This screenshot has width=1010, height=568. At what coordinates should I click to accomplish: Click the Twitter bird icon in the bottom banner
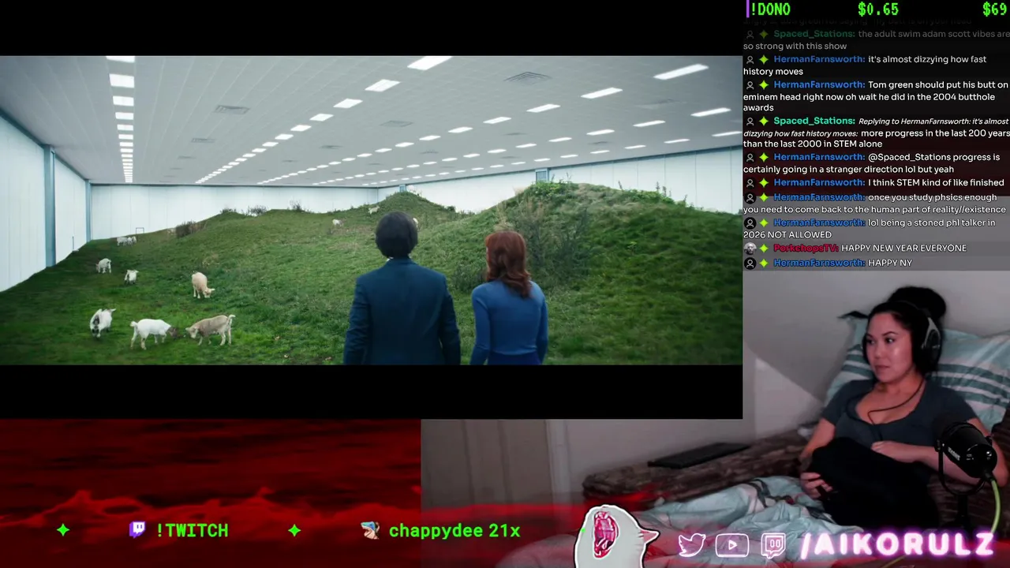(692, 545)
